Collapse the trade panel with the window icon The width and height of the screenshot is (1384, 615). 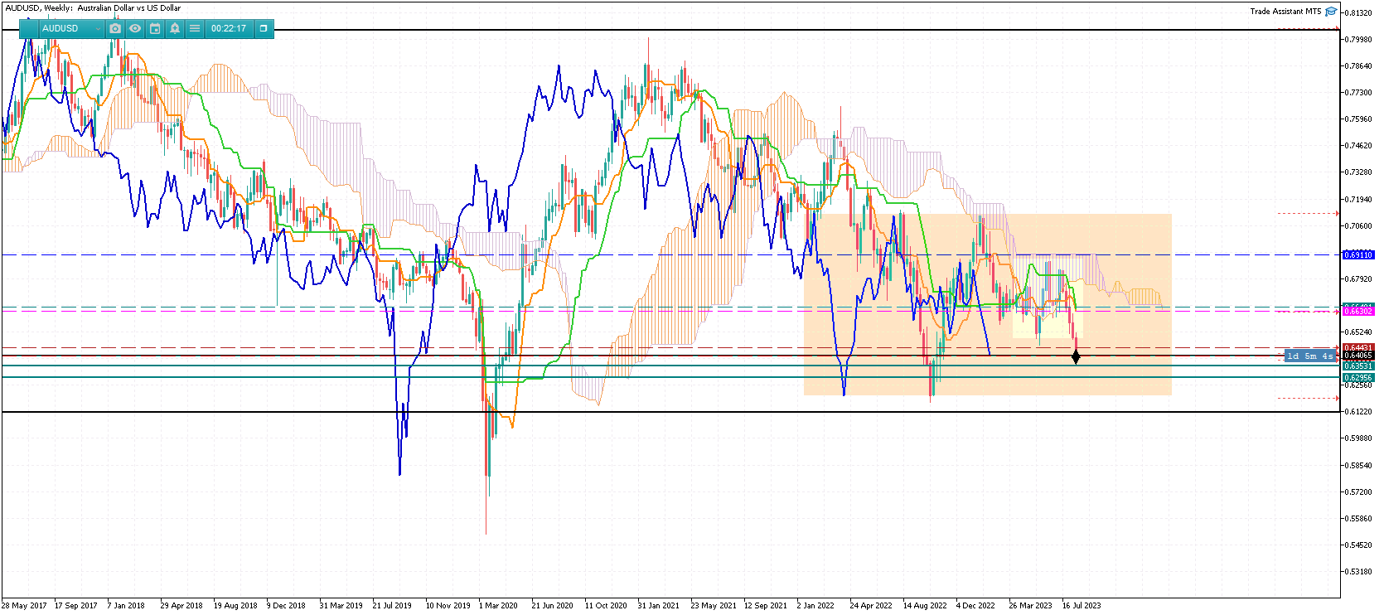264,28
